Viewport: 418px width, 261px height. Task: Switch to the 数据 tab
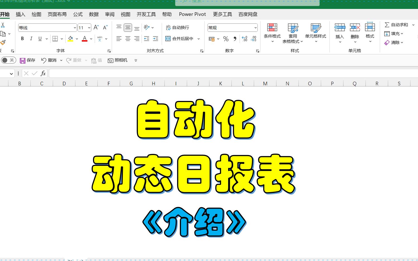tap(94, 14)
